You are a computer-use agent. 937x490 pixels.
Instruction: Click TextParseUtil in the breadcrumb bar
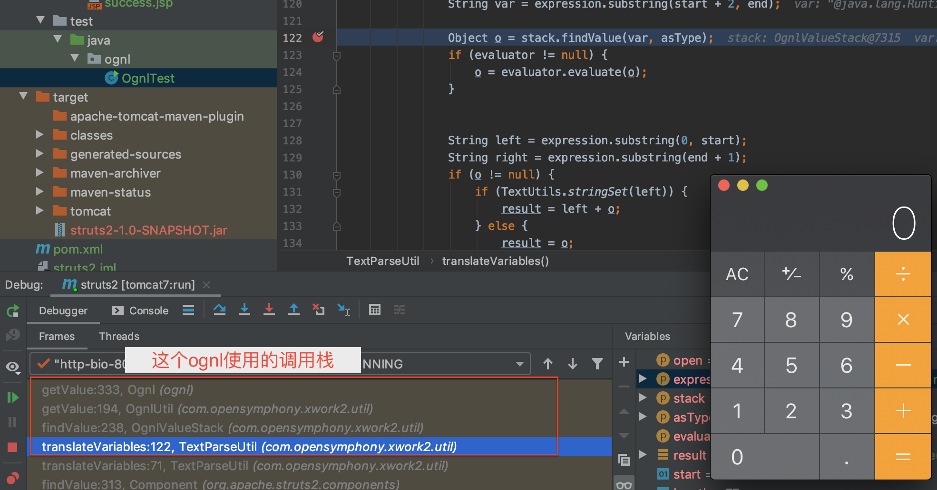click(x=383, y=261)
